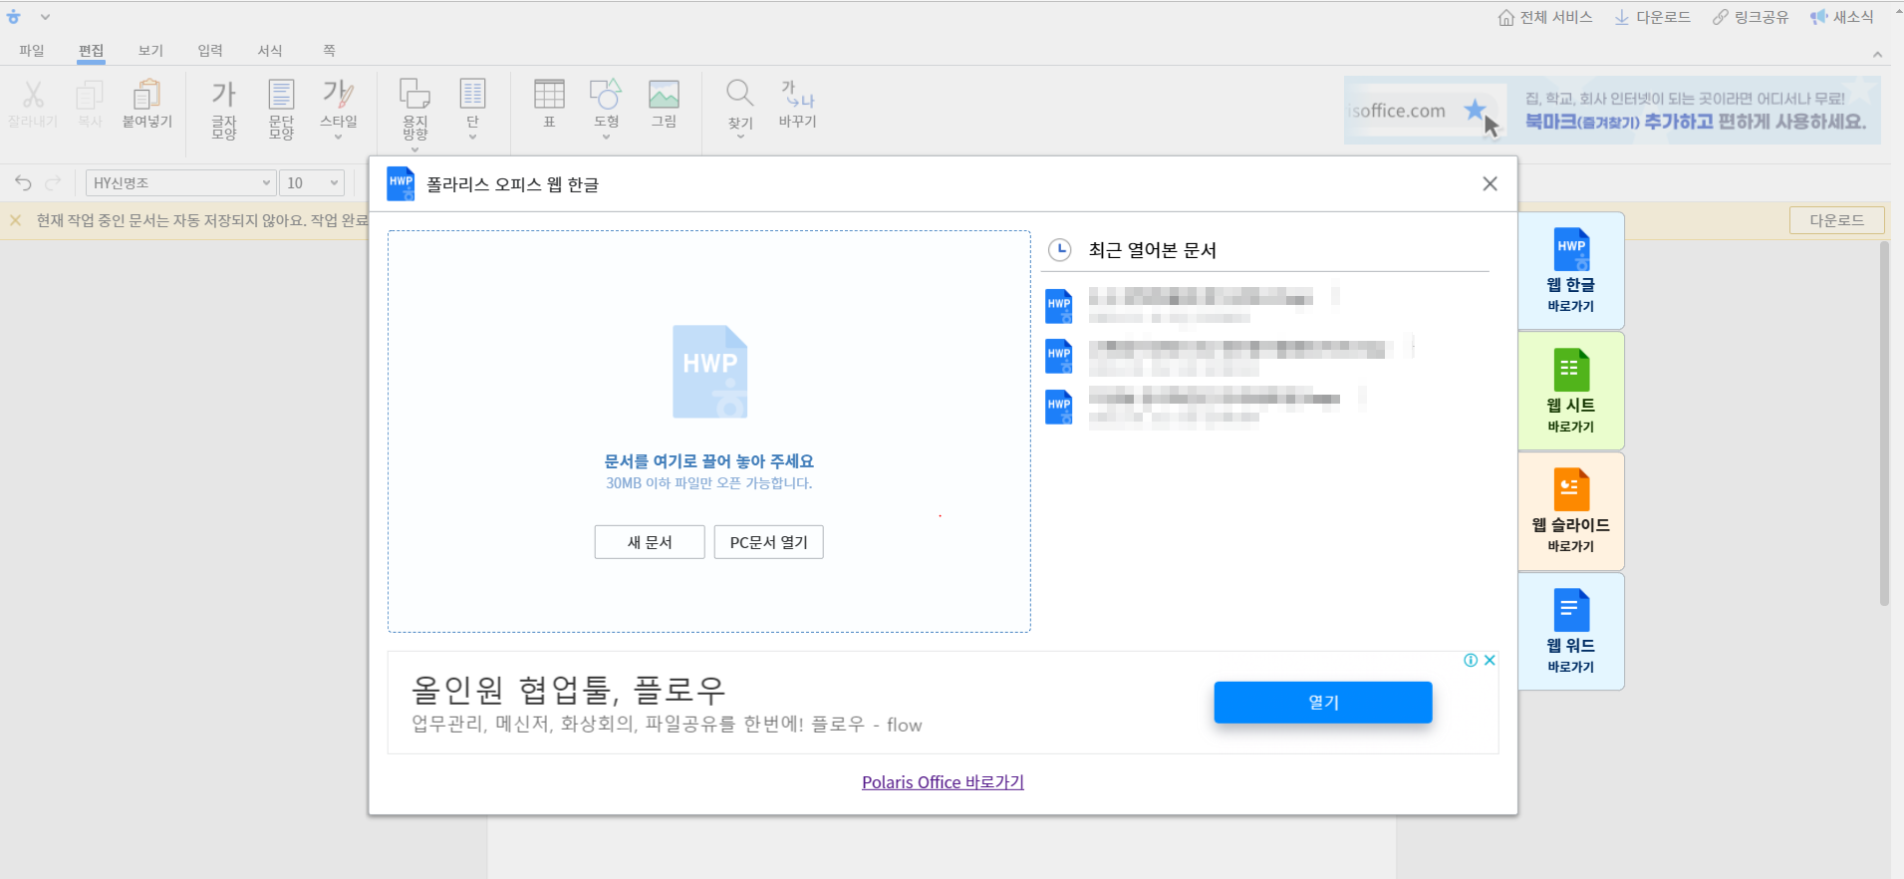The width and height of the screenshot is (1904, 879).
Task: Expand Page Orientation (용지 방향) dropdown arrow
Action: [x=415, y=148]
